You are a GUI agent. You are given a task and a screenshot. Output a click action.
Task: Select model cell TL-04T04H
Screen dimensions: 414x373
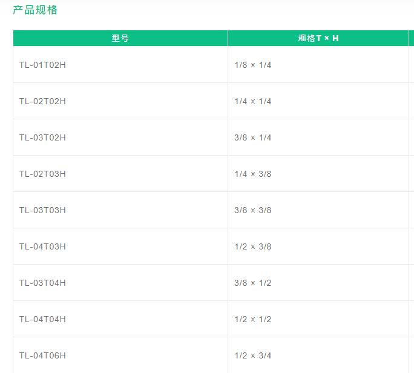[x=120, y=319]
